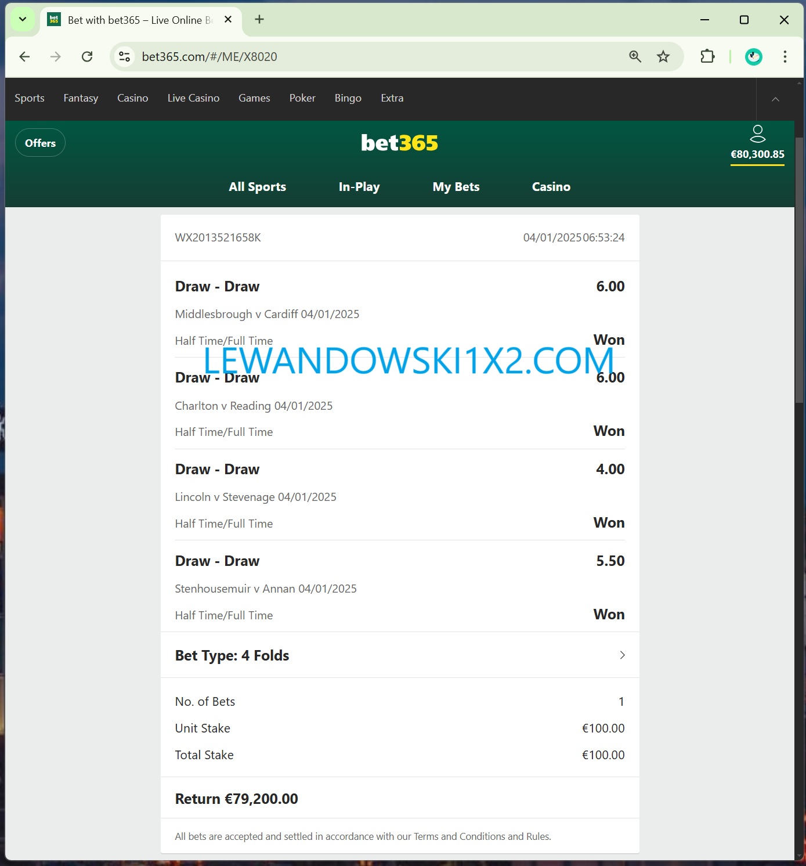The width and height of the screenshot is (806, 866).
Task: Collapse the top product bar chevron
Action: point(775,99)
